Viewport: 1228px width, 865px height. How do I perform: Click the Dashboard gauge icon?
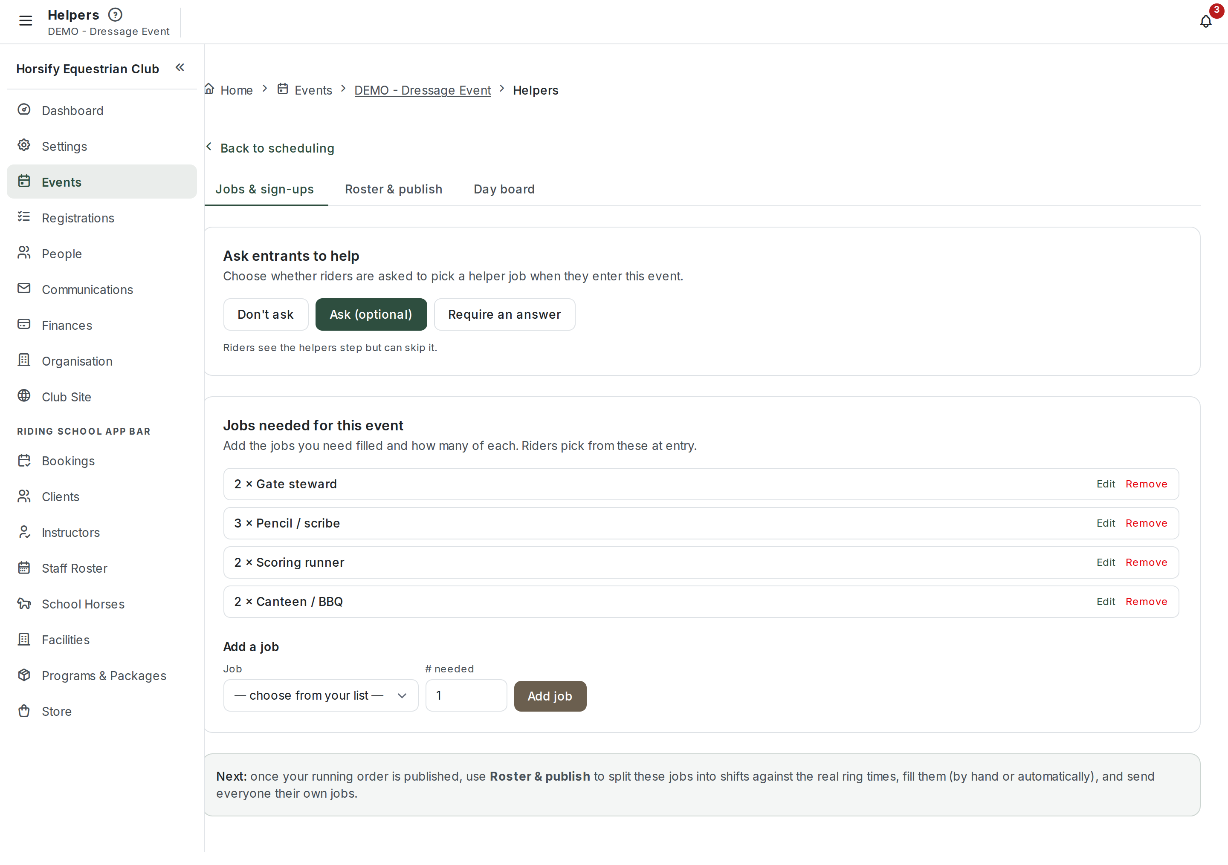click(x=24, y=110)
